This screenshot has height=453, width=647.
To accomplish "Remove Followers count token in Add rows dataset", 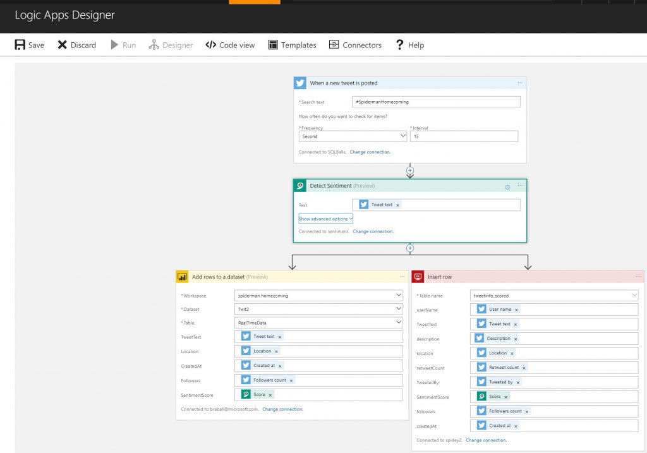I will point(291,381).
